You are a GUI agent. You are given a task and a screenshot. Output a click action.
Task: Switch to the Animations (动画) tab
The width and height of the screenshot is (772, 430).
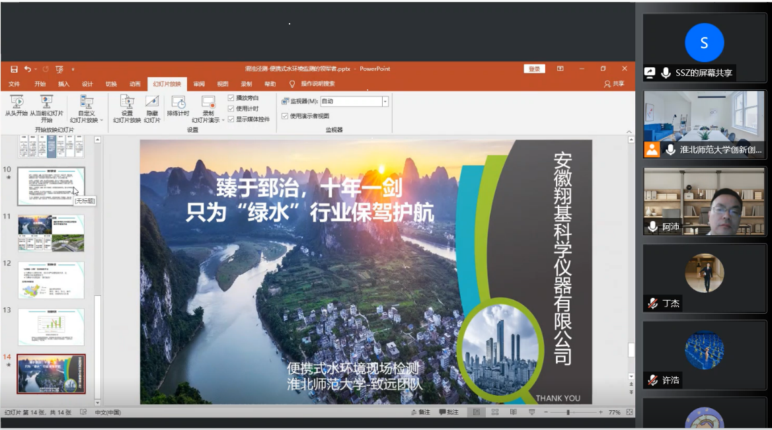(135, 84)
